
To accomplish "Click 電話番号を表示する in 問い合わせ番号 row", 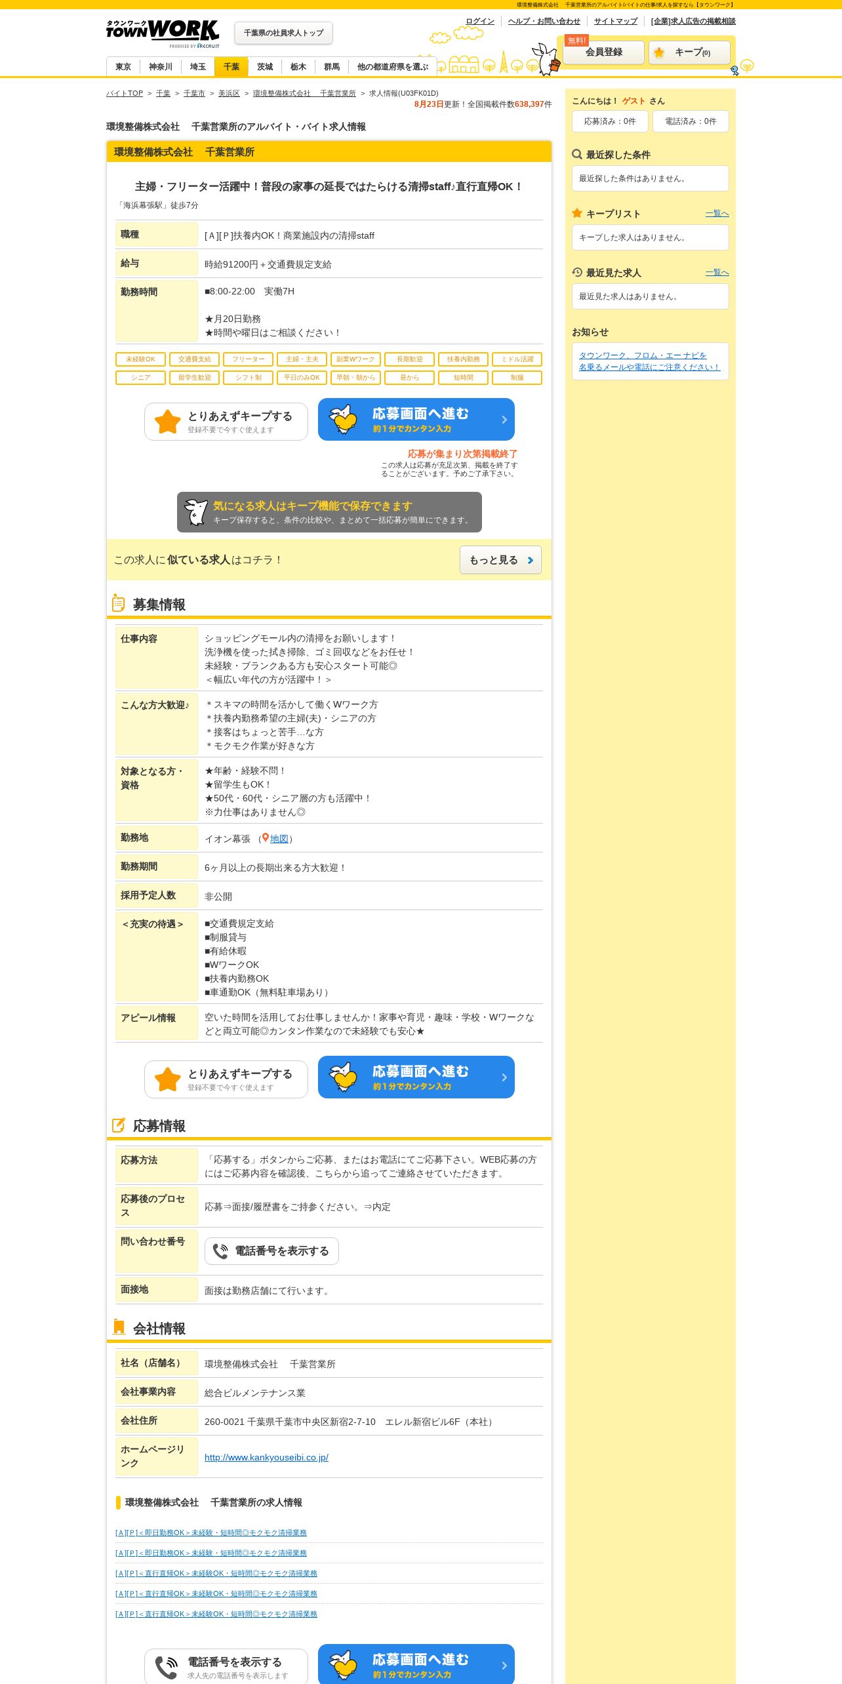I will coord(271,1251).
